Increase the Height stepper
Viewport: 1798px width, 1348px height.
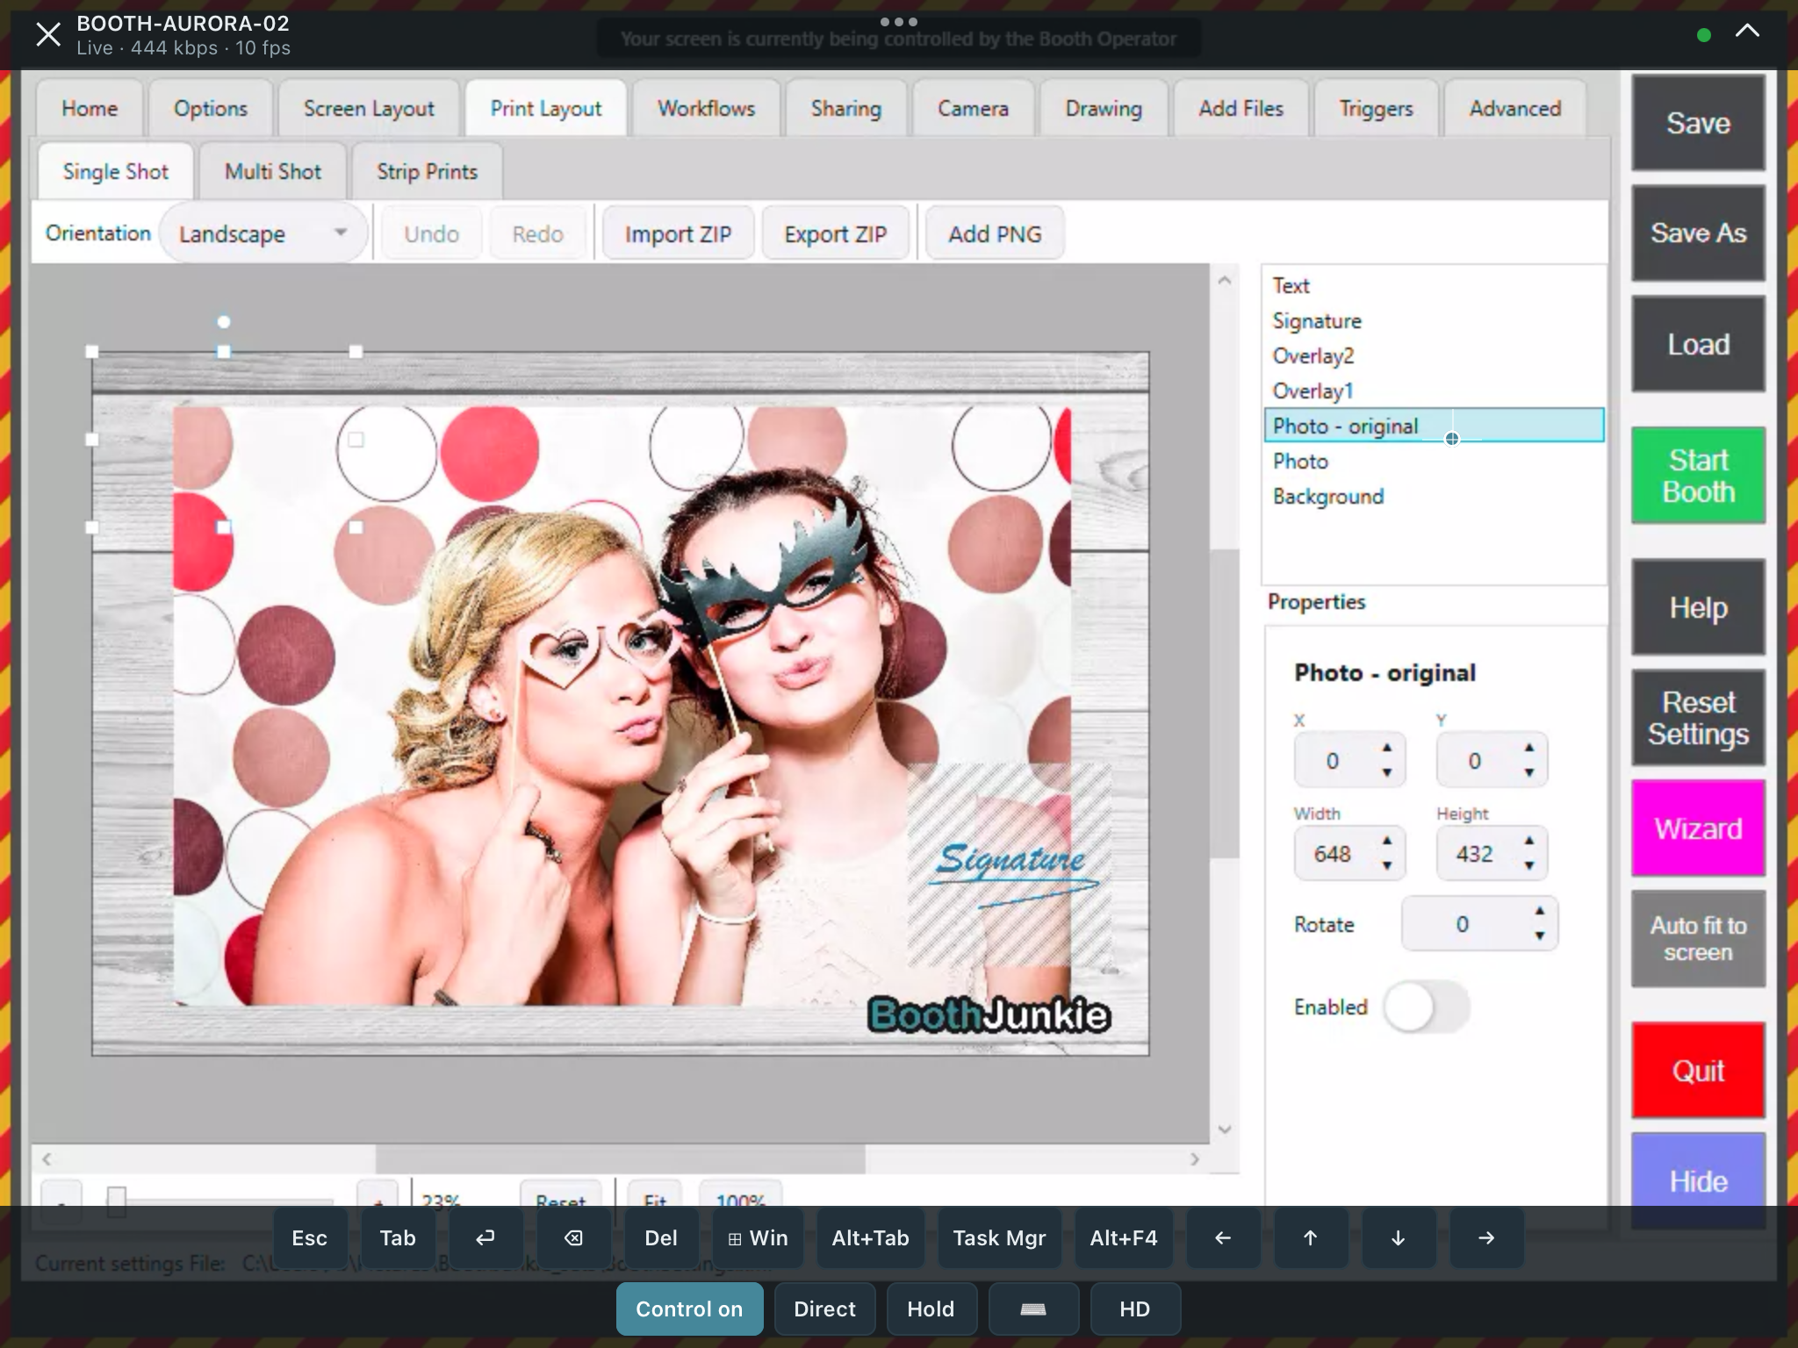(1529, 841)
